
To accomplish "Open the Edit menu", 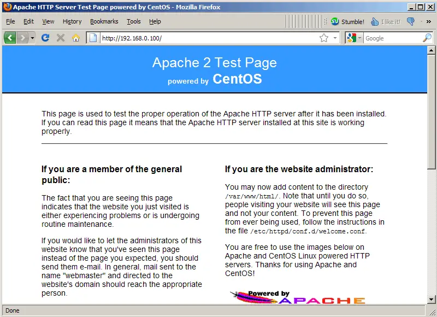I will tap(28, 21).
